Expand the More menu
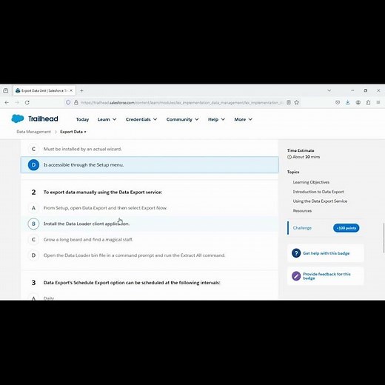The image size is (385, 385). [x=243, y=119]
